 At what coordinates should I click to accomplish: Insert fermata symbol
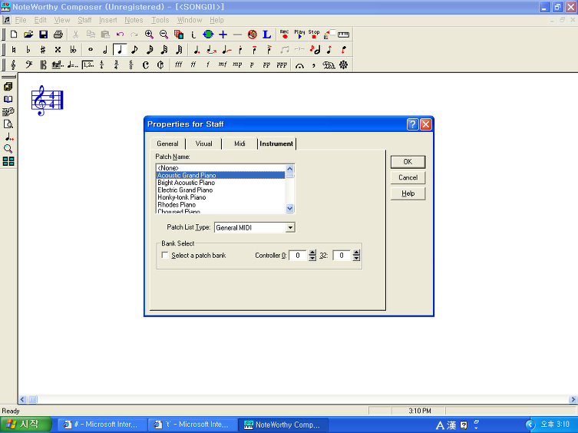tap(299, 65)
